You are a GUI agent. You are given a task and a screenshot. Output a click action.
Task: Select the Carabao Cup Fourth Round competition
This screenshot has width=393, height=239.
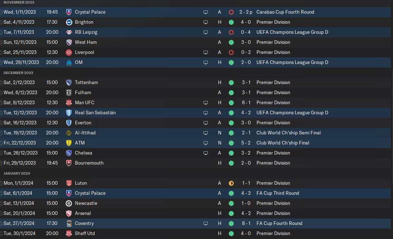pyautogui.click(x=285, y=12)
